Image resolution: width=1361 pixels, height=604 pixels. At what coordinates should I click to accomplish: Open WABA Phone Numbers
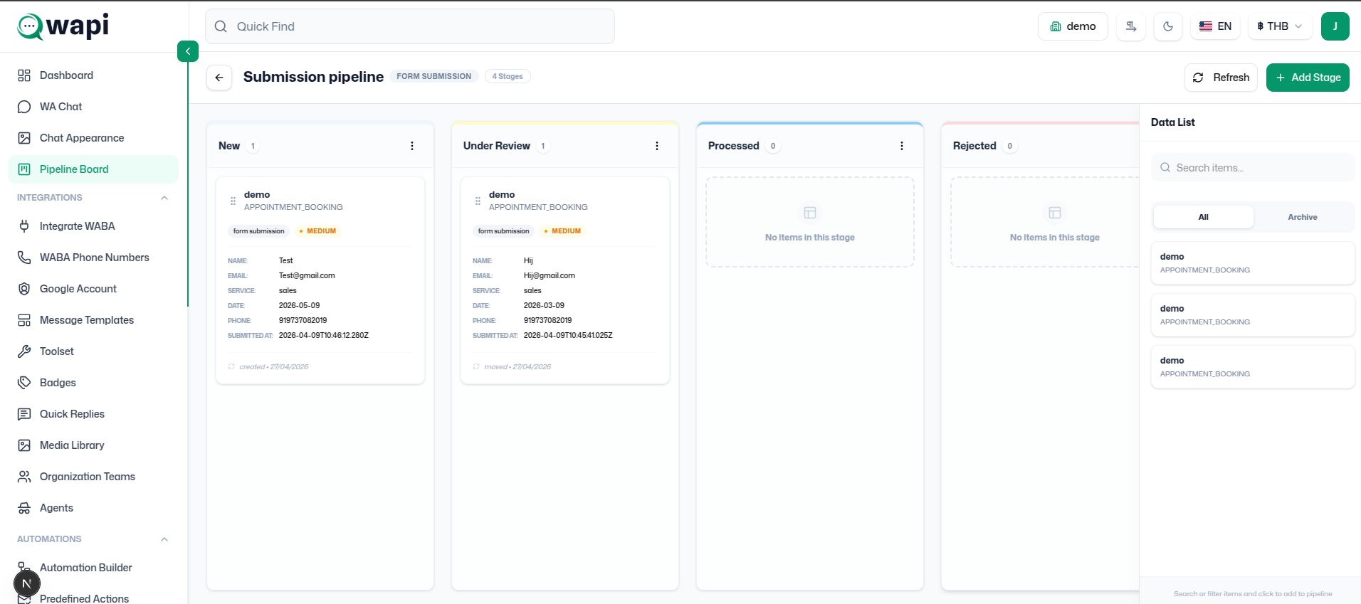(x=94, y=258)
